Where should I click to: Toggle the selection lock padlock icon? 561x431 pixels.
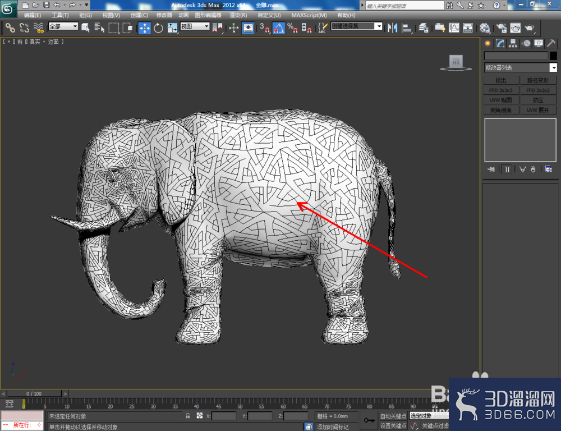pos(188,416)
